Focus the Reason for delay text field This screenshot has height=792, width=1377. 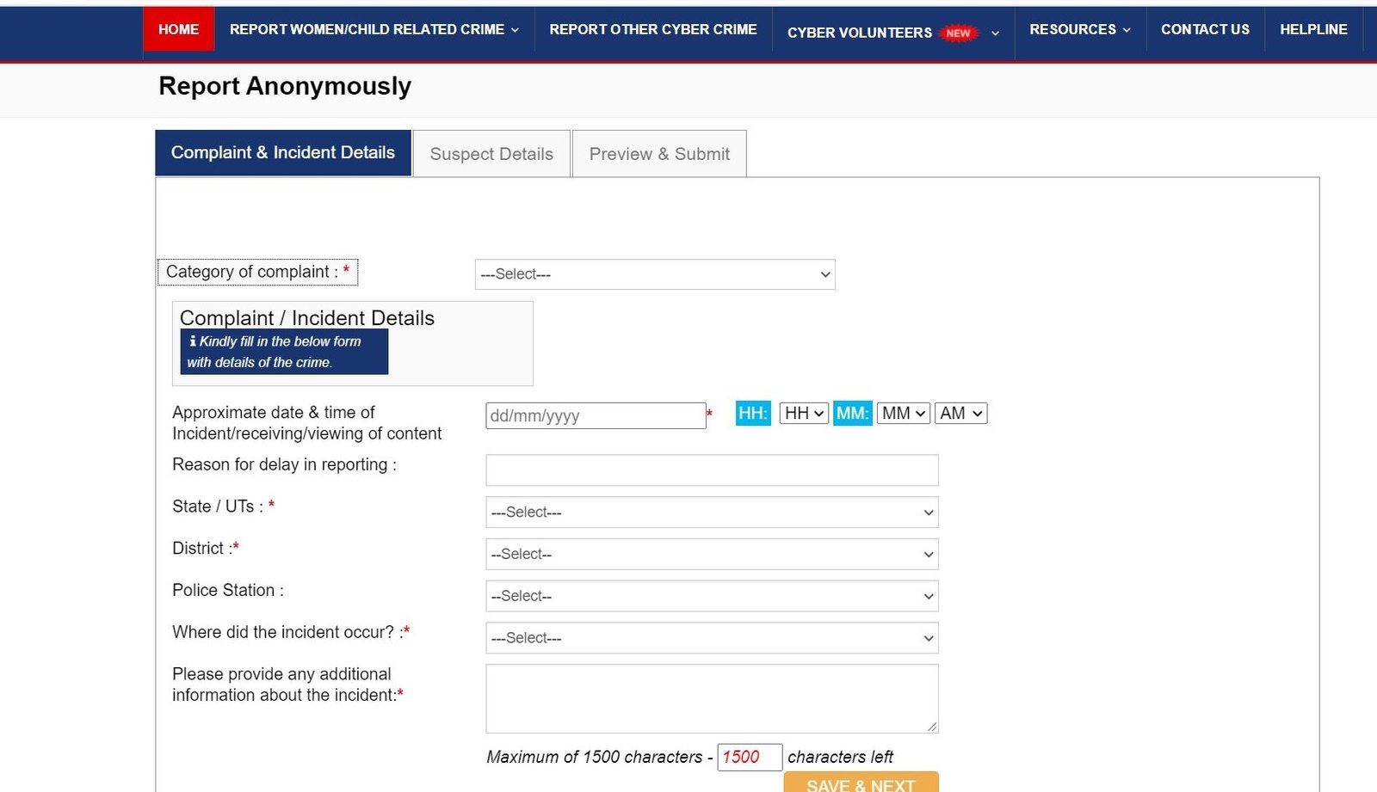click(711, 470)
